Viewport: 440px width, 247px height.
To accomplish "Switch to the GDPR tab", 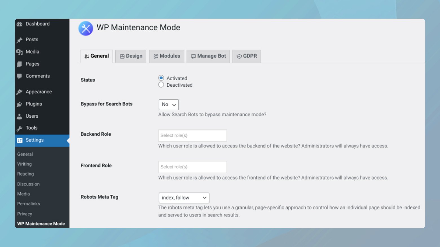I will pos(247,56).
